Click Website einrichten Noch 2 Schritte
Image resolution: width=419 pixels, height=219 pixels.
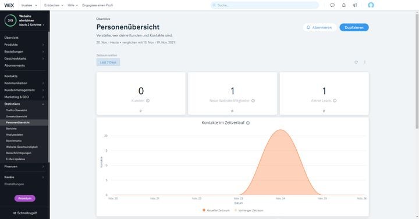tap(31, 20)
